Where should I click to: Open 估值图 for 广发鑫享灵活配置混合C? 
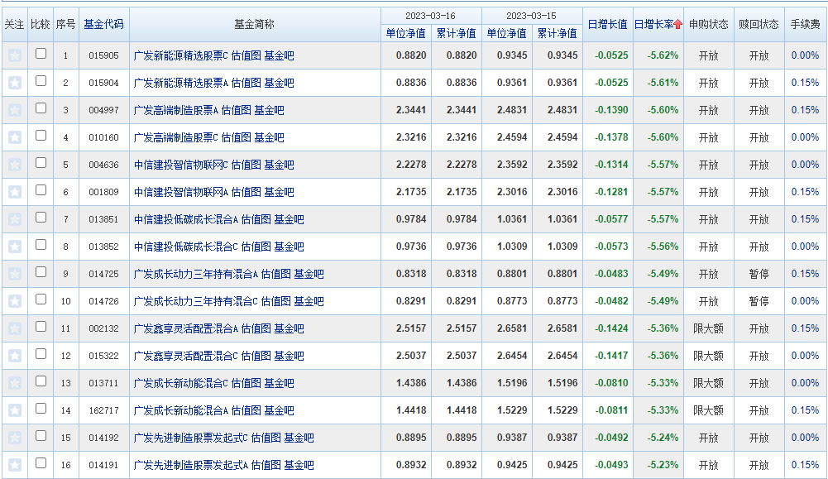(256, 356)
